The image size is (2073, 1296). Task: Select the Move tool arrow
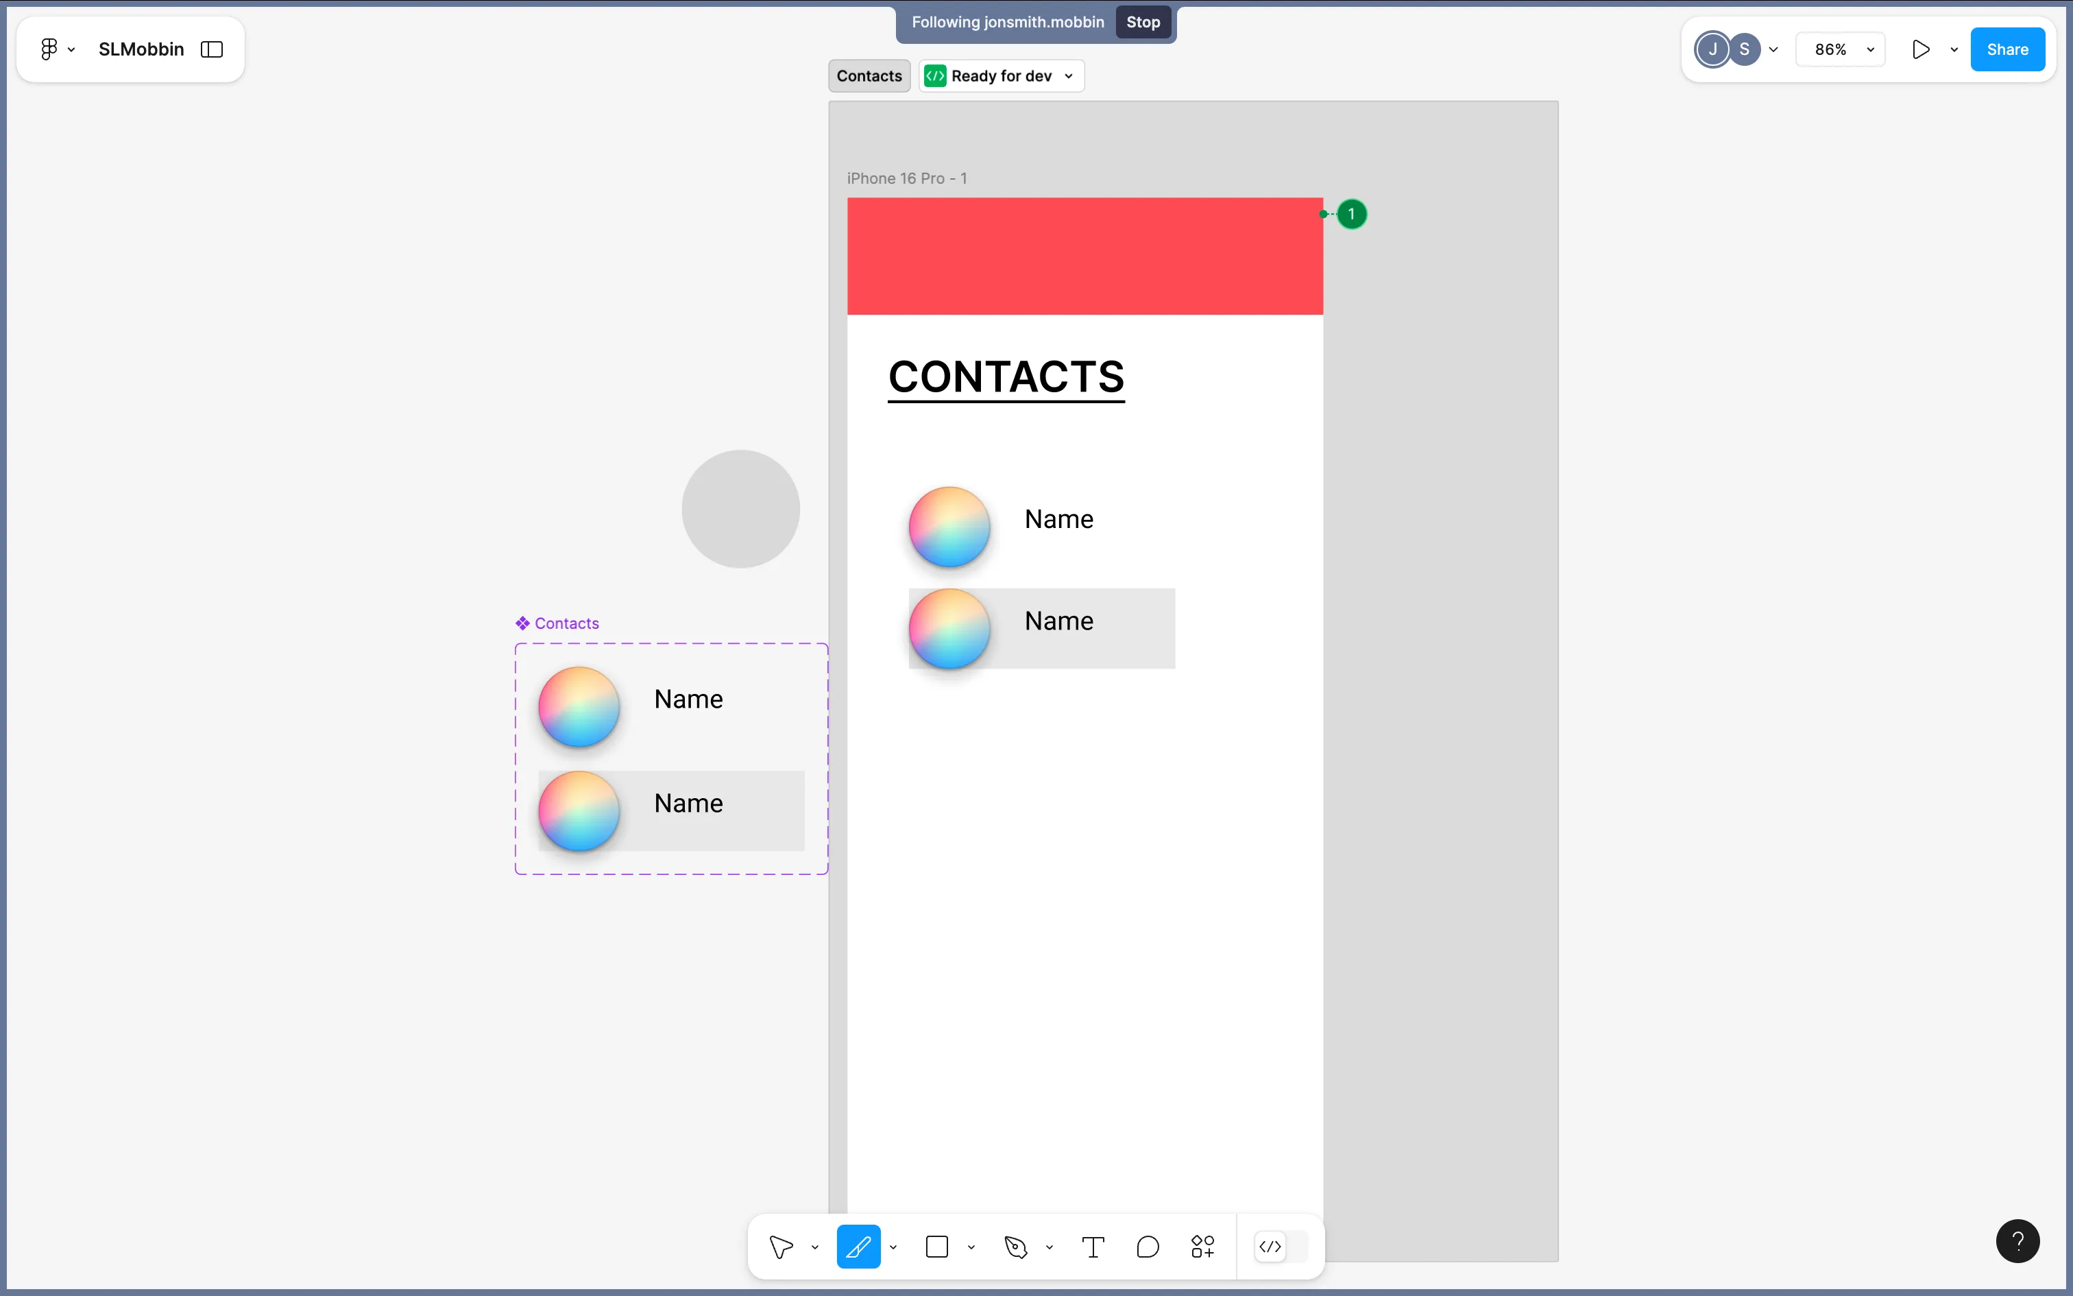pos(780,1247)
